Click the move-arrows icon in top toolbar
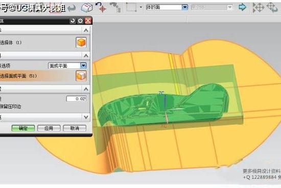The width and height of the screenshot is (281, 188). 258,8
